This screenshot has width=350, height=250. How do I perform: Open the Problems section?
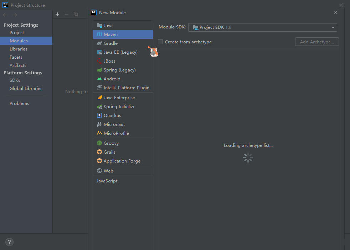[x=19, y=103]
